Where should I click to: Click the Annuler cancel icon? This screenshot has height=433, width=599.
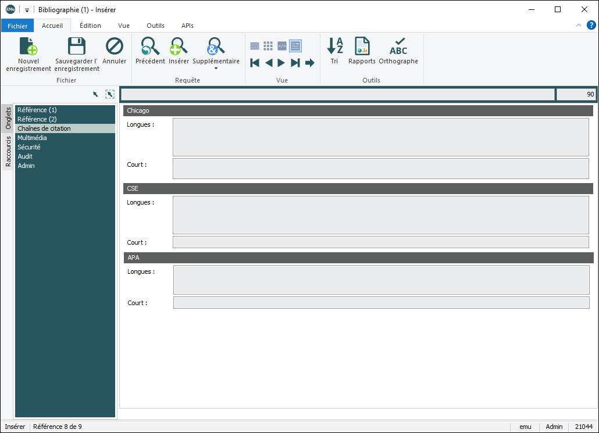click(115, 46)
